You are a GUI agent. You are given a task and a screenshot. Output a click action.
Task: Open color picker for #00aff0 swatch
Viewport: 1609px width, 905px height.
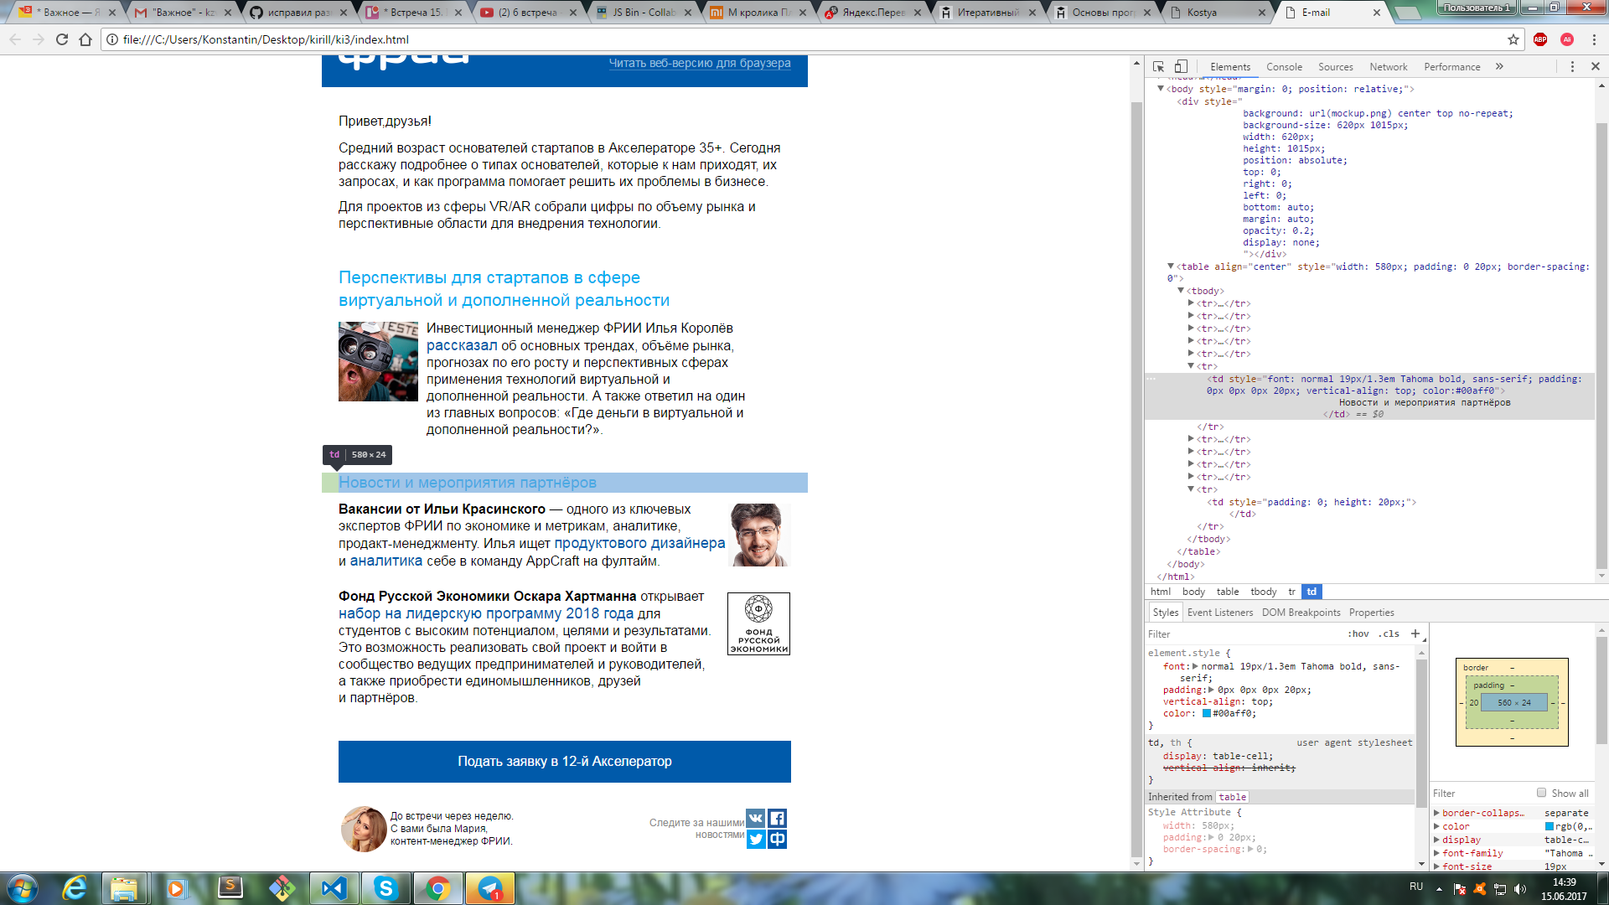pyautogui.click(x=1207, y=713)
